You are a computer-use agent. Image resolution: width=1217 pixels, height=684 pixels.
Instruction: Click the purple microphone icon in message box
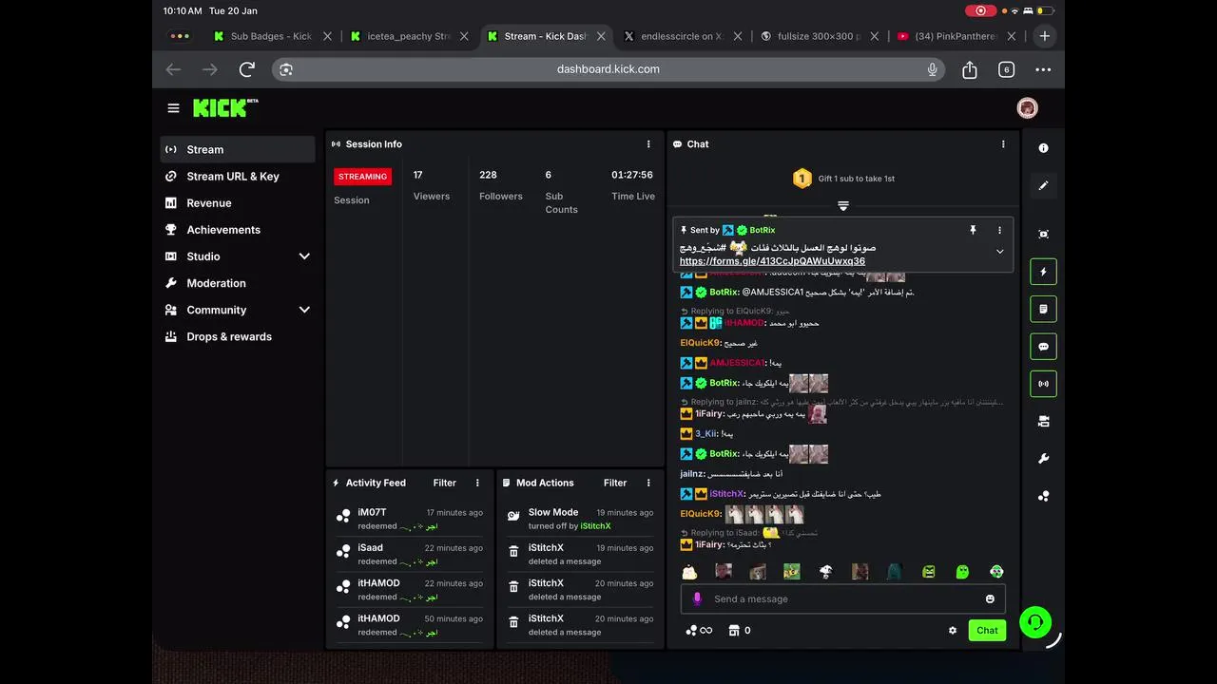697,598
